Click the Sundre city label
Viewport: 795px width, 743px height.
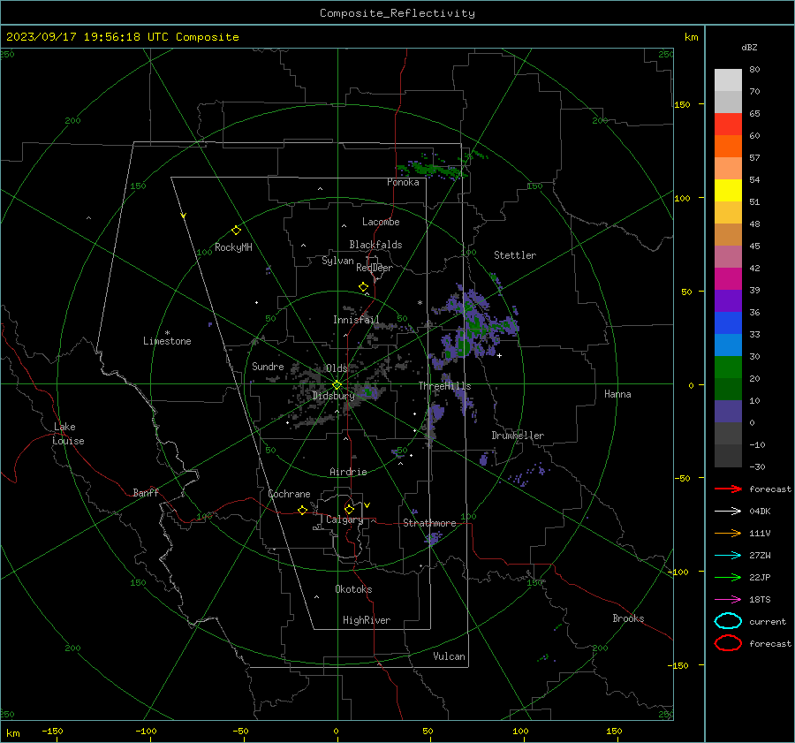point(268,366)
